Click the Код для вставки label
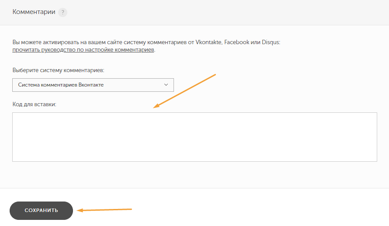 34,104
